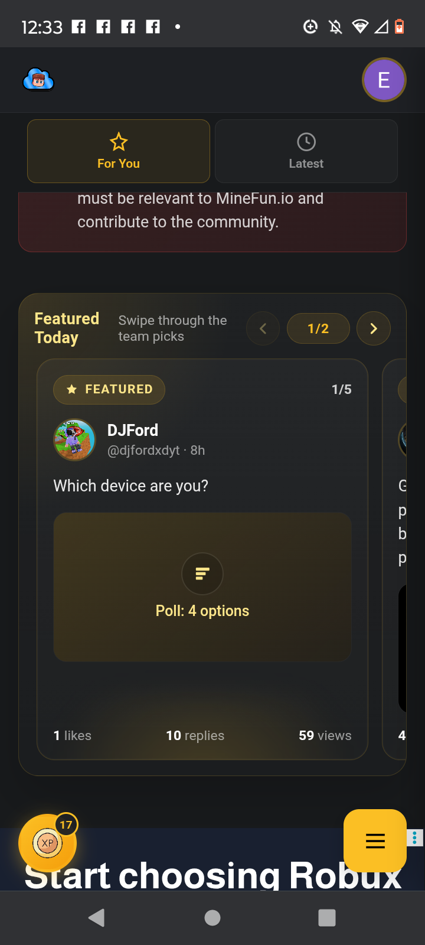
Task: Open DJFord's profile avatar
Action: pyautogui.click(x=74, y=439)
